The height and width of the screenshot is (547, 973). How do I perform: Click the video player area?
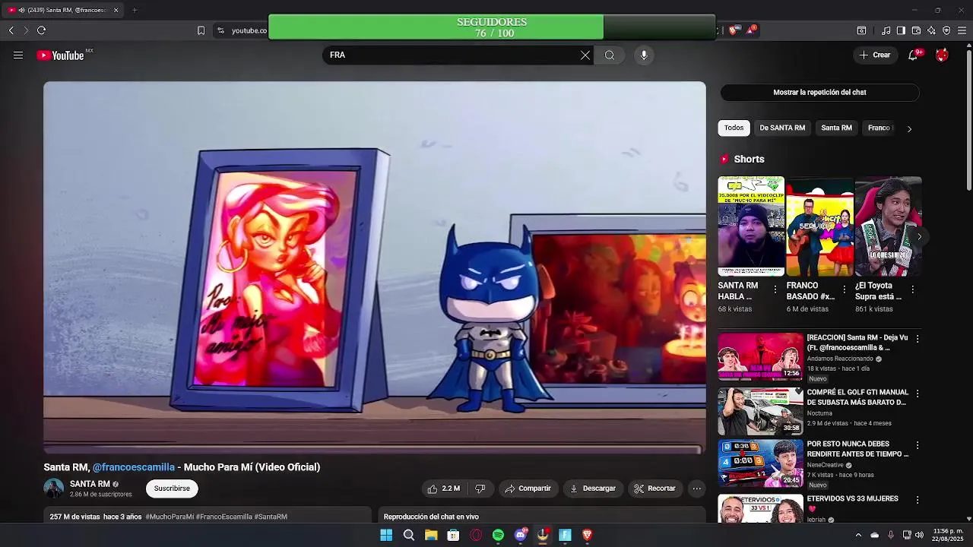(x=375, y=267)
